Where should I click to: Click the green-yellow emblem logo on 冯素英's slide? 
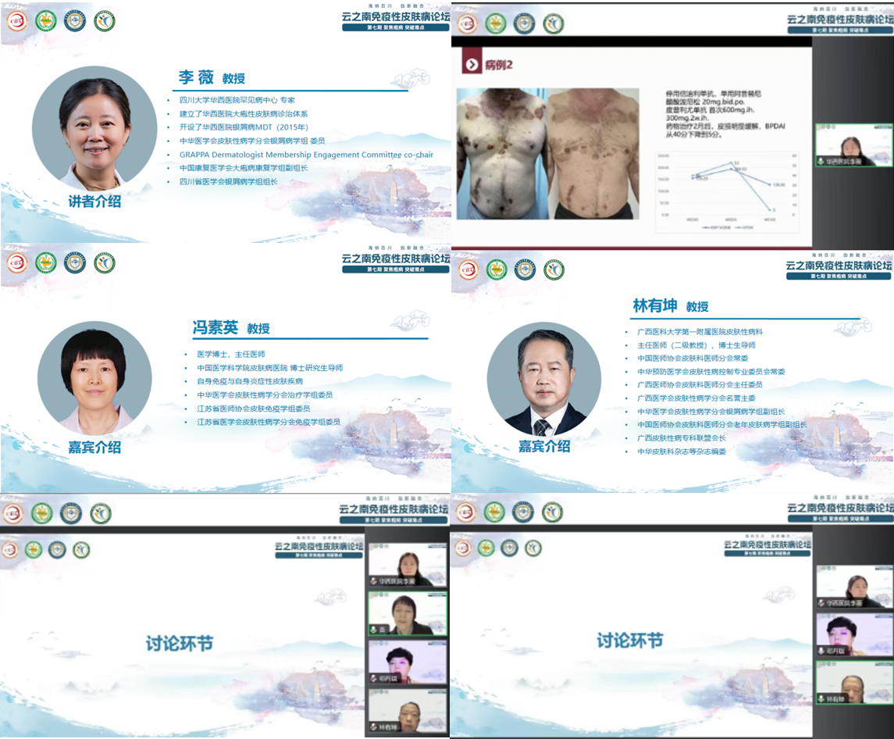tap(46, 262)
